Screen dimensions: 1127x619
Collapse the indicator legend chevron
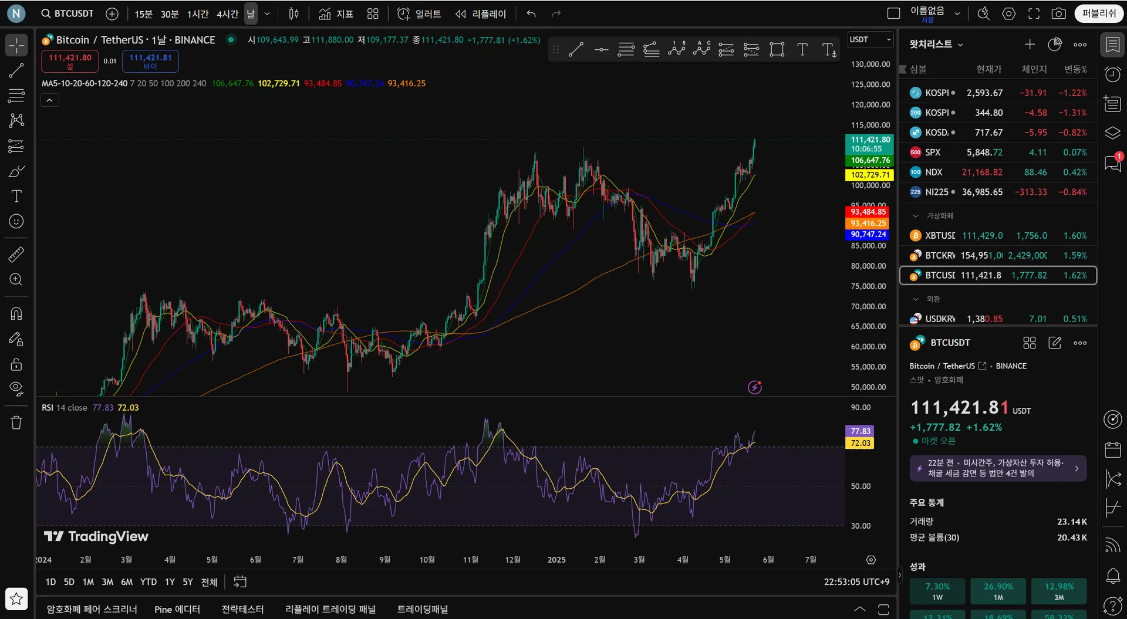[x=49, y=100]
